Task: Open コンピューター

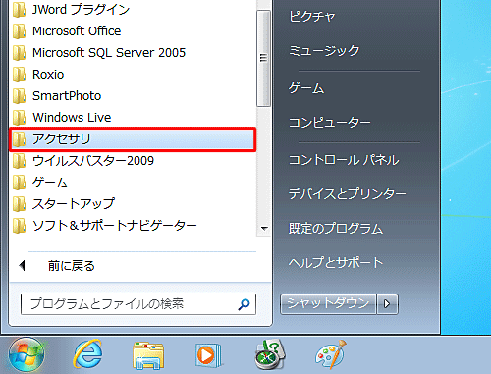Action: pos(330,123)
